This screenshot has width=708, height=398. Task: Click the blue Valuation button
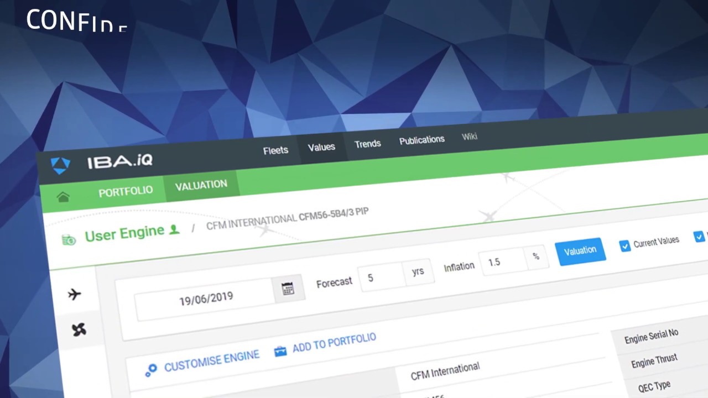[x=580, y=251]
